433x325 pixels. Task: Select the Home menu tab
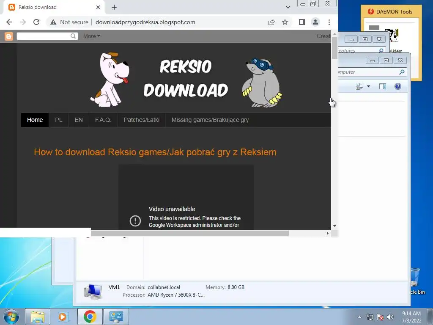point(35,120)
